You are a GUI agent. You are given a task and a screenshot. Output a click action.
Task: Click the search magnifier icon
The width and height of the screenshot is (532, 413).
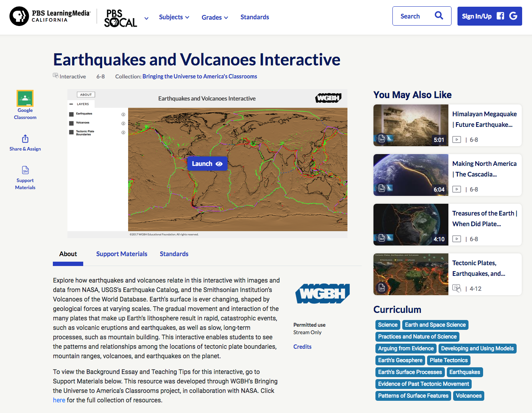(x=439, y=16)
